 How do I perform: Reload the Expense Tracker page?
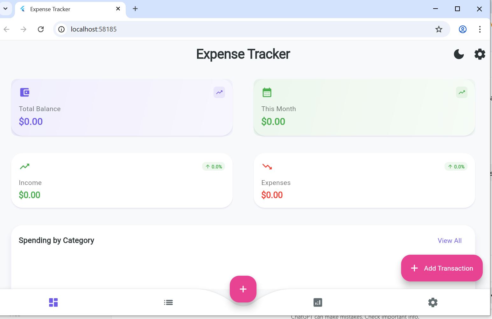pyautogui.click(x=41, y=29)
